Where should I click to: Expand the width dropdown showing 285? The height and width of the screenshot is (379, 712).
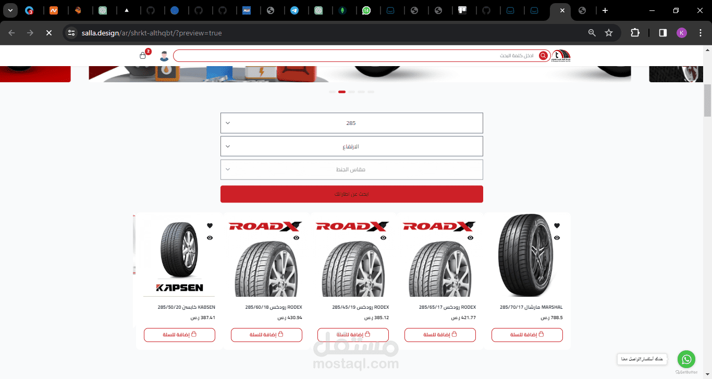(352, 123)
